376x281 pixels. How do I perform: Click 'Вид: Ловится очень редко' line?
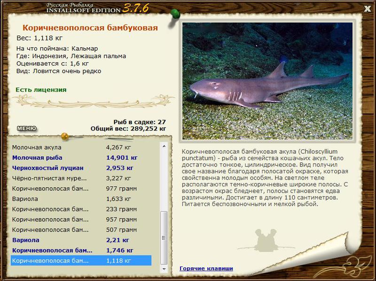[59, 71]
